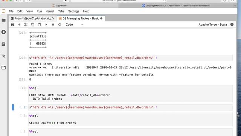Run the selected cell
The height and width of the screenshot is (136, 241).
46,25
